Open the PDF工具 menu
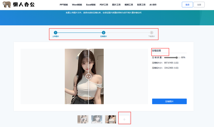 104,5
